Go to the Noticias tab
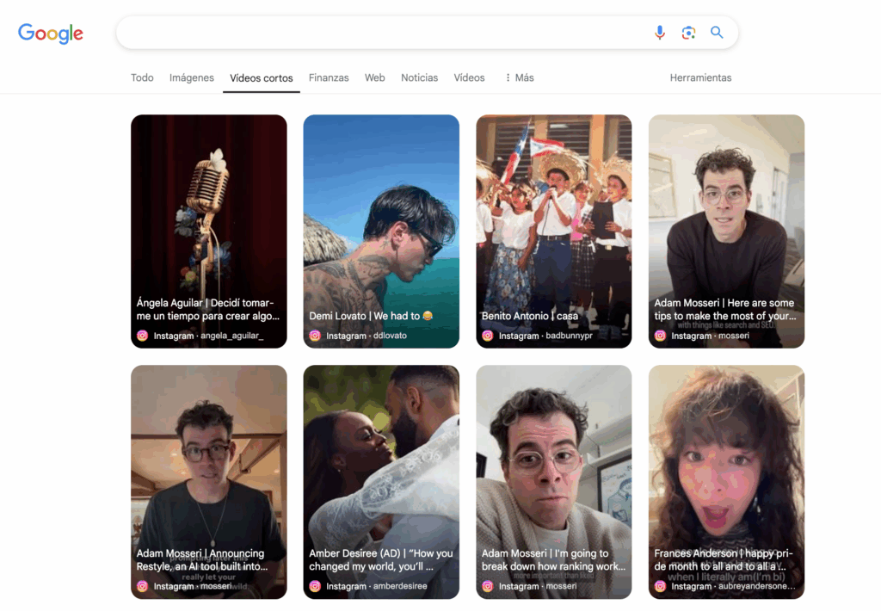 coord(419,77)
